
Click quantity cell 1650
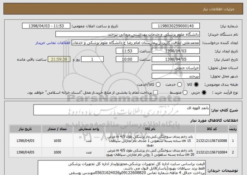click(57, 141)
